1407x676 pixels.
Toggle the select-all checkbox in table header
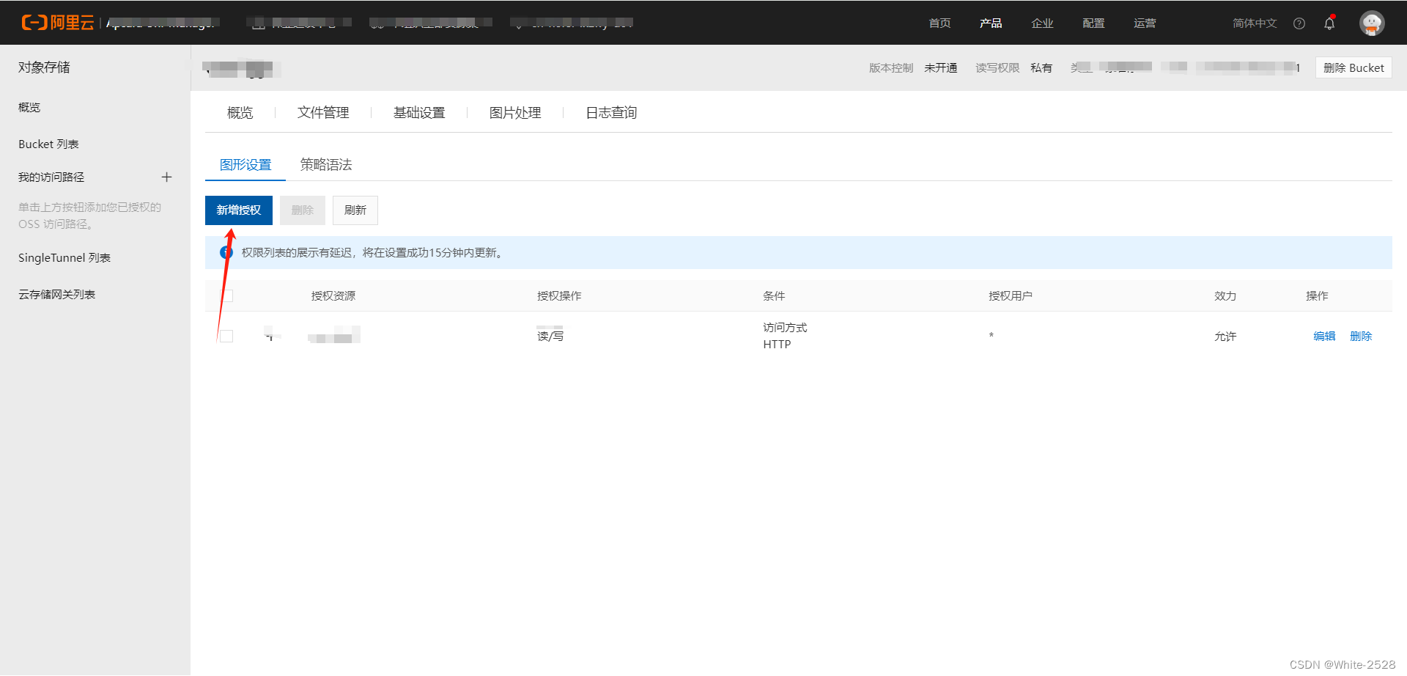click(x=227, y=295)
